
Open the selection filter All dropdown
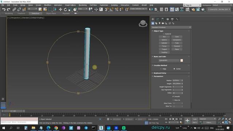click(32, 9)
